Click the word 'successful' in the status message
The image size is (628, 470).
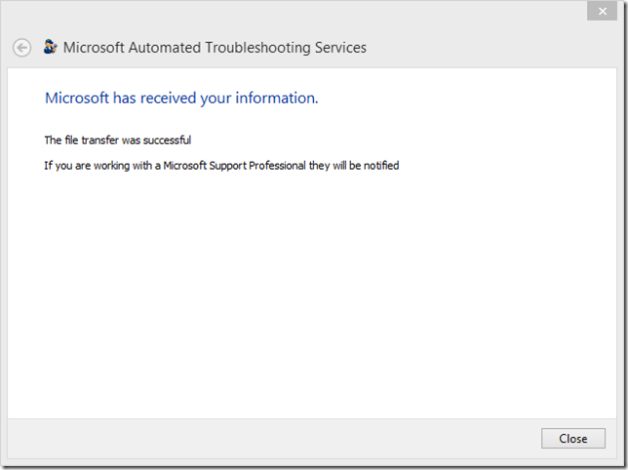pyautogui.click(x=167, y=140)
